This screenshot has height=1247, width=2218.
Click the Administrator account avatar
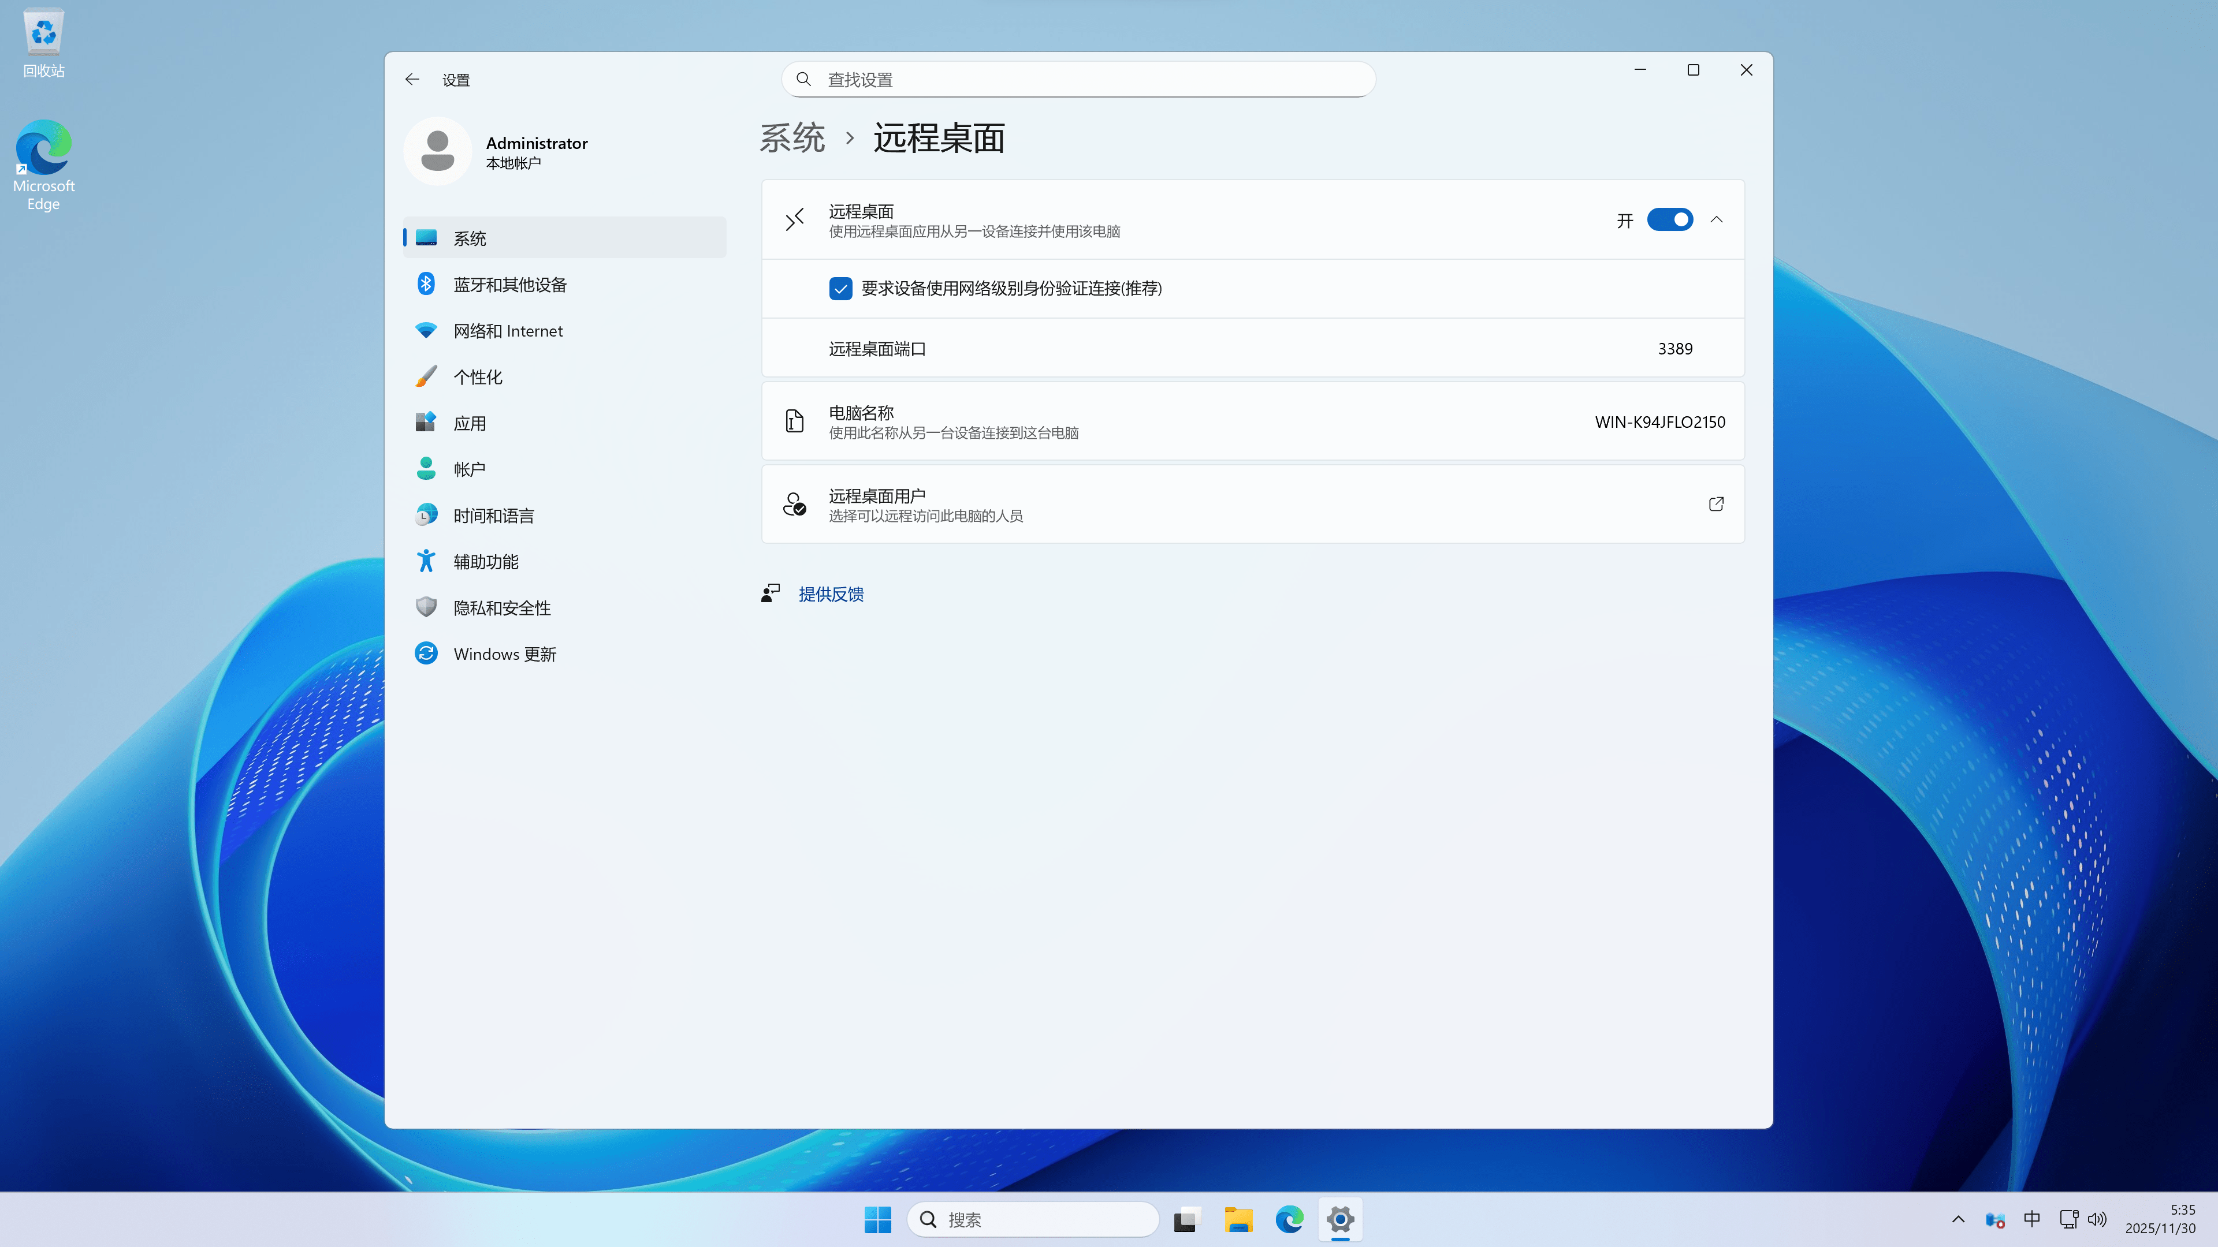pos(437,151)
